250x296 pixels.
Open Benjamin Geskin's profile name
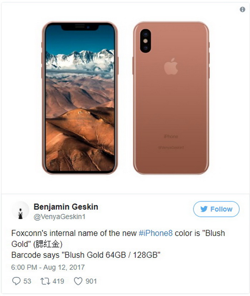point(66,207)
